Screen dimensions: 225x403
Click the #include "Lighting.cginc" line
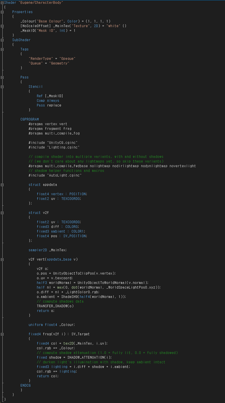pos(54,147)
